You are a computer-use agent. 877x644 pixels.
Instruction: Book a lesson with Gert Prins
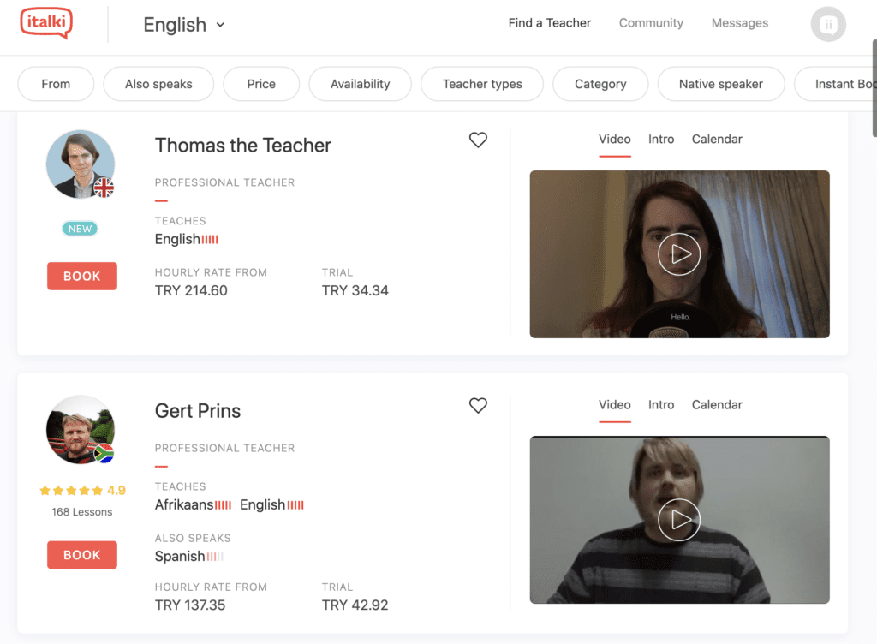[x=82, y=555]
